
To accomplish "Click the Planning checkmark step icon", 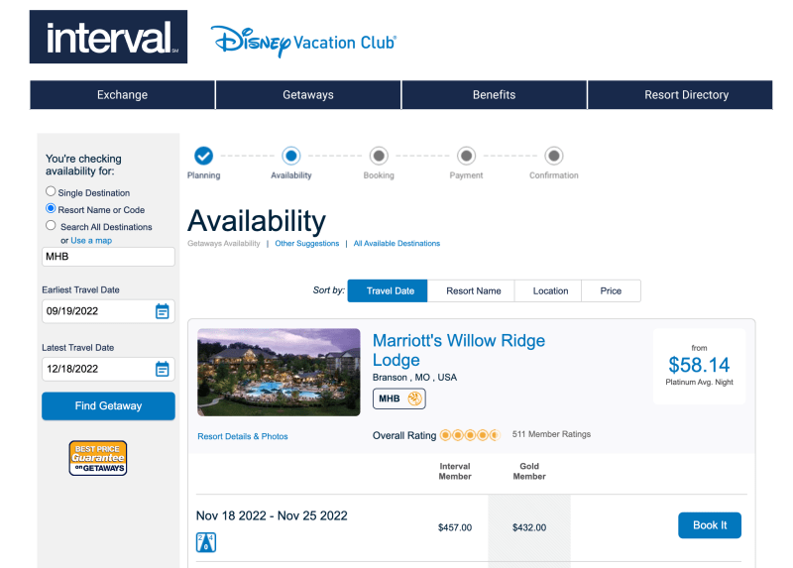I will click(204, 156).
